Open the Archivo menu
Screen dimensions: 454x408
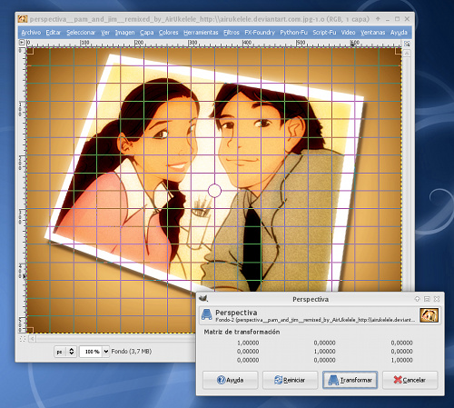[x=31, y=33]
